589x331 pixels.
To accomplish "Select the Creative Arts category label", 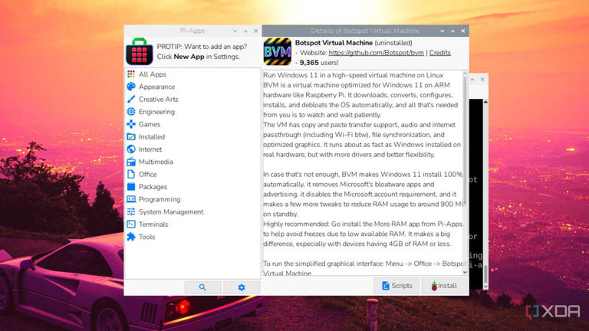I will tap(158, 99).
